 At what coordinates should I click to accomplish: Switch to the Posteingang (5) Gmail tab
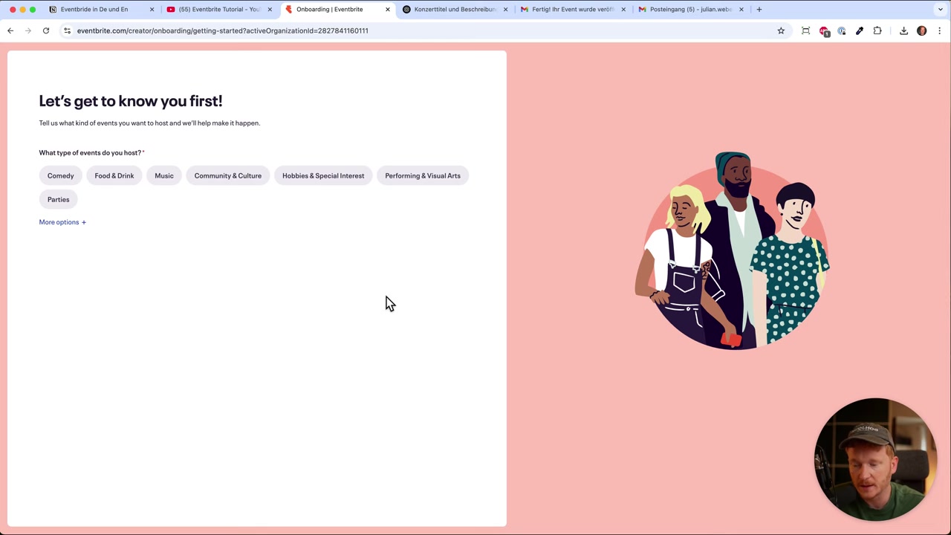pyautogui.click(x=690, y=9)
